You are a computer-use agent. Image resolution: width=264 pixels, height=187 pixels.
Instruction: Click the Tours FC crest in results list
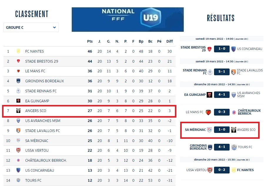coord(234,147)
